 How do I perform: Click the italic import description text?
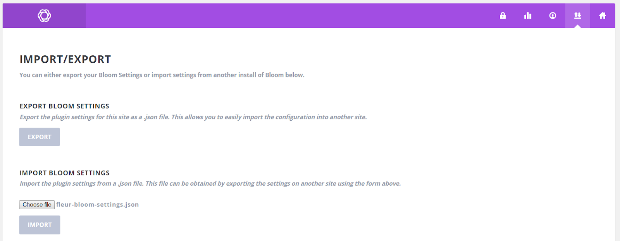tap(210, 183)
